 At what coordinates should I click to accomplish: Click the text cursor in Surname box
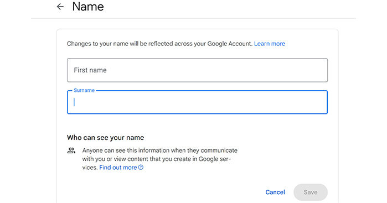pos(74,102)
